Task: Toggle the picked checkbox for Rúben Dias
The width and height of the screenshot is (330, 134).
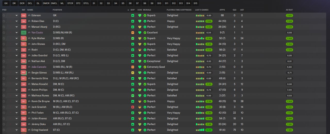Action: 4,21
